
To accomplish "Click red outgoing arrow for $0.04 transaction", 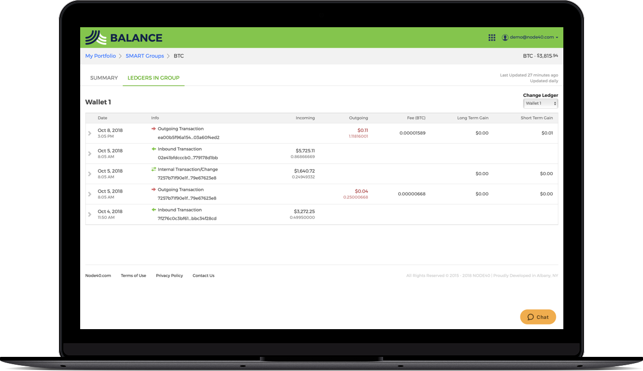I will (x=154, y=190).
